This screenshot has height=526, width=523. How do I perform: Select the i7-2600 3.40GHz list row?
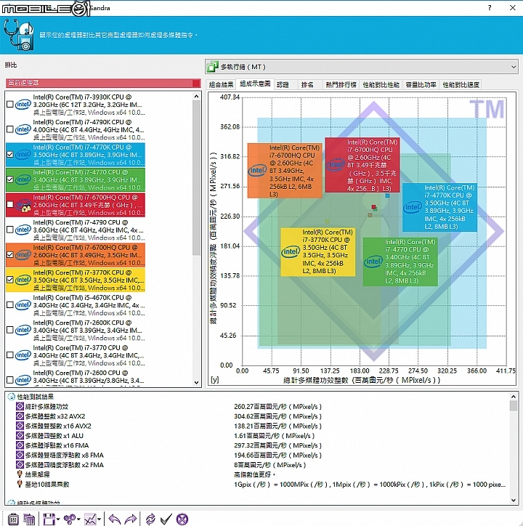tap(76, 378)
